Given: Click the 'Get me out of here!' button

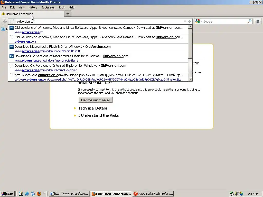Looking at the screenshot, I should 95,100.
